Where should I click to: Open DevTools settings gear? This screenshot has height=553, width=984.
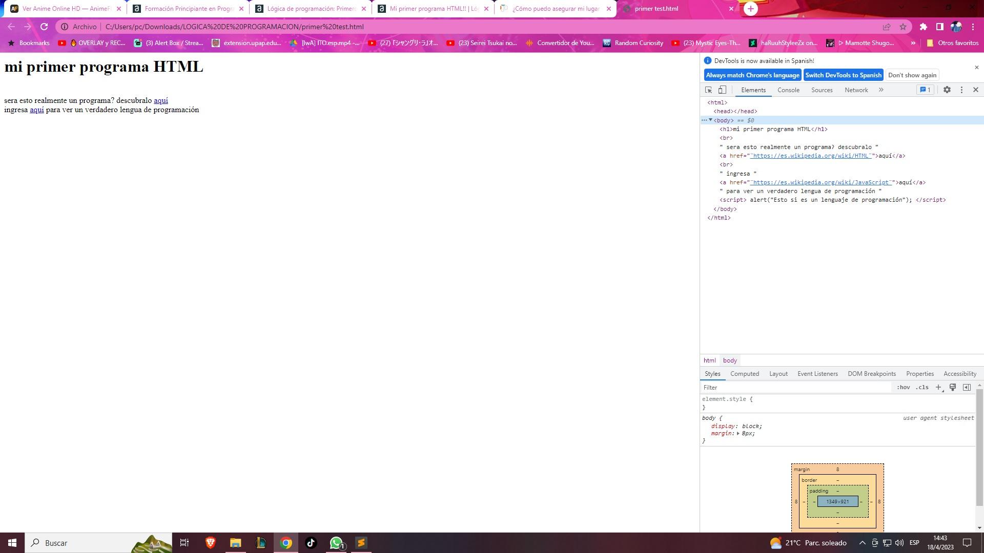947,90
